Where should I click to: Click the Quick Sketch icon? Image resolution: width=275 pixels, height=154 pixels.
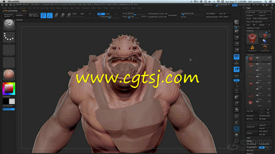[34, 15]
